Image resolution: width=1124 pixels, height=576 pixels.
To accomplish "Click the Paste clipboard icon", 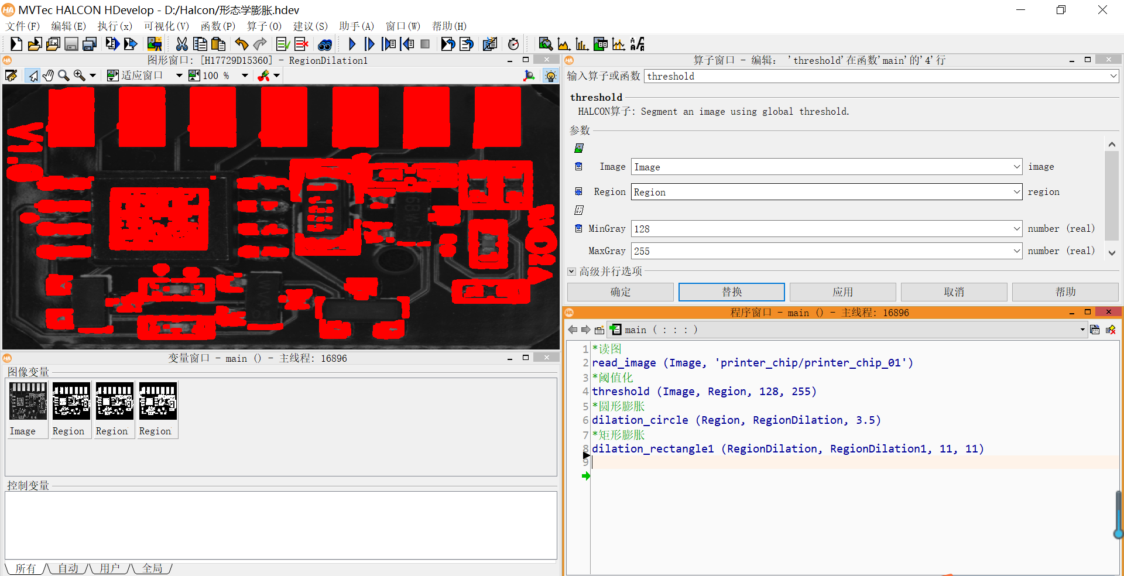I will point(218,44).
